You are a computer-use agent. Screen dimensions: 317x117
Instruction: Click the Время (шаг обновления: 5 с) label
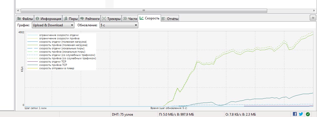coord(169,108)
